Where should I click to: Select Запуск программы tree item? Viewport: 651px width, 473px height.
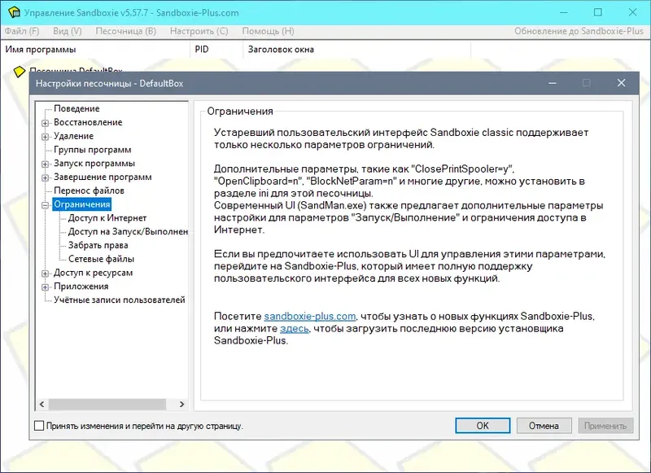(94, 163)
